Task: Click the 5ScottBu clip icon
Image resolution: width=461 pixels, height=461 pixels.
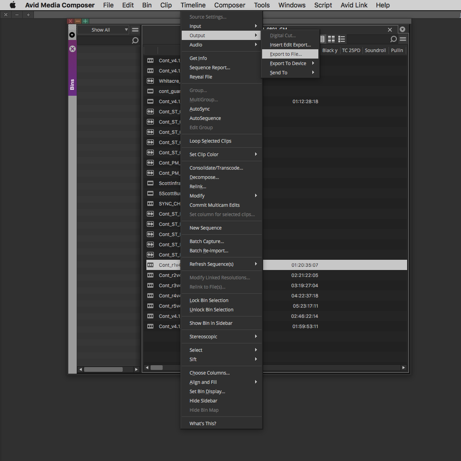Action: (x=150, y=193)
